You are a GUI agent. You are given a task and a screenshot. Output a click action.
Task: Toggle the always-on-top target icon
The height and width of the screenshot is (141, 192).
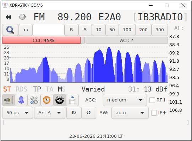[x=60, y=100]
